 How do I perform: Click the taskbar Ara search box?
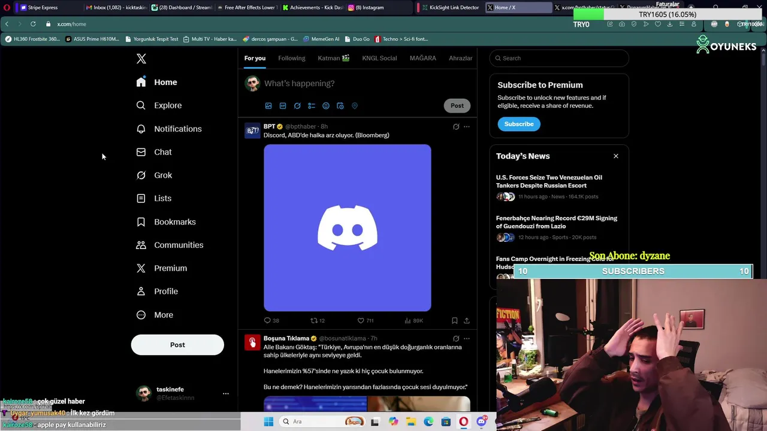(322, 421)
